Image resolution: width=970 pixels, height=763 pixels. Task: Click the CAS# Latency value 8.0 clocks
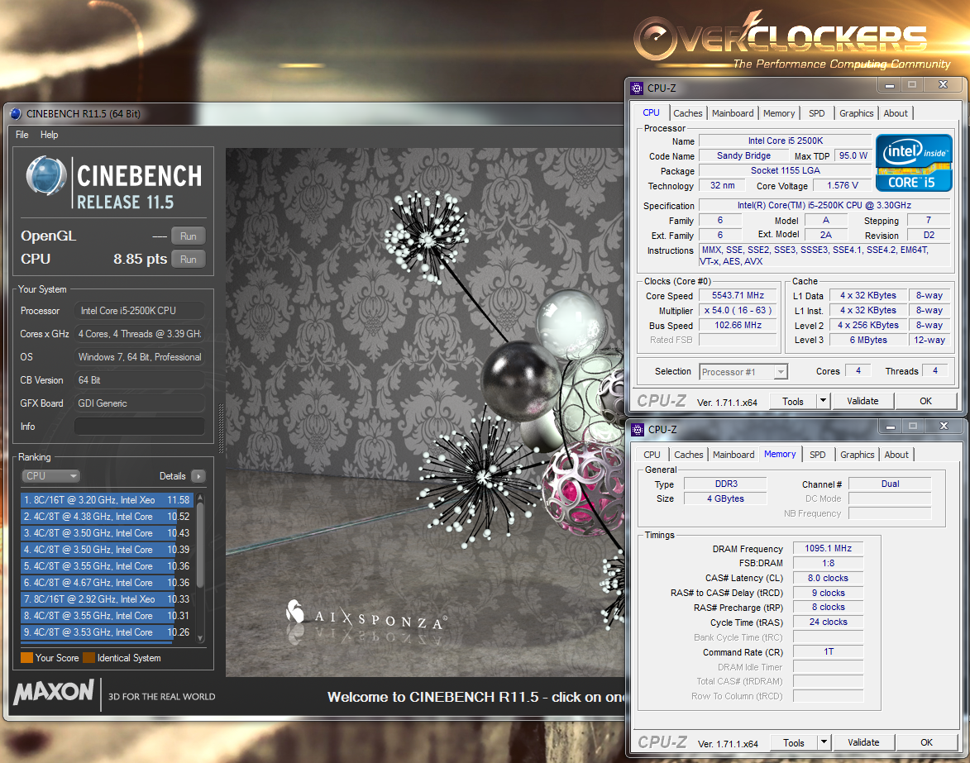coord(828,578)
